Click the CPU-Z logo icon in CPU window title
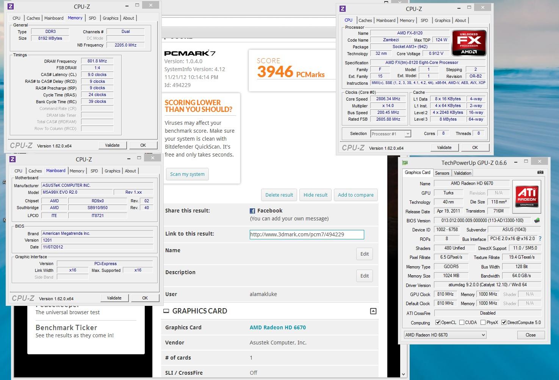The height and width of the screenshot is (380, 559). click(343, 9)
